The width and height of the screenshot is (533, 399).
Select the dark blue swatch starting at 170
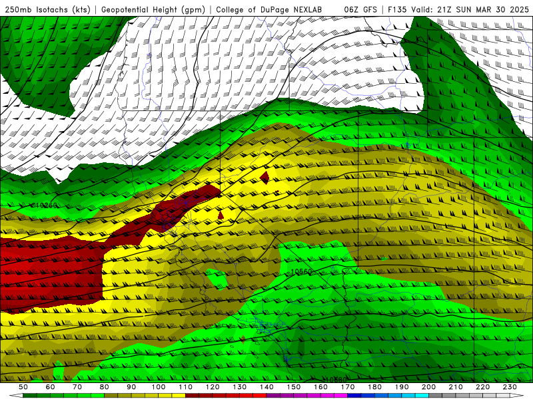(354, 396)
